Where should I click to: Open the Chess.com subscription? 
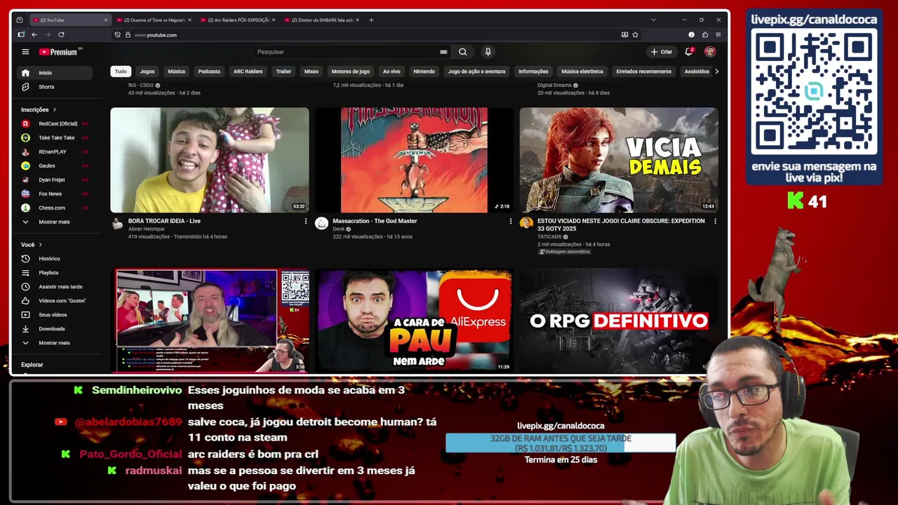[x=55, y=208]
